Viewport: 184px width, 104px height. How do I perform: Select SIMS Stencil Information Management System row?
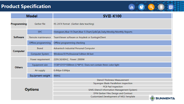(x=113, y=90)
